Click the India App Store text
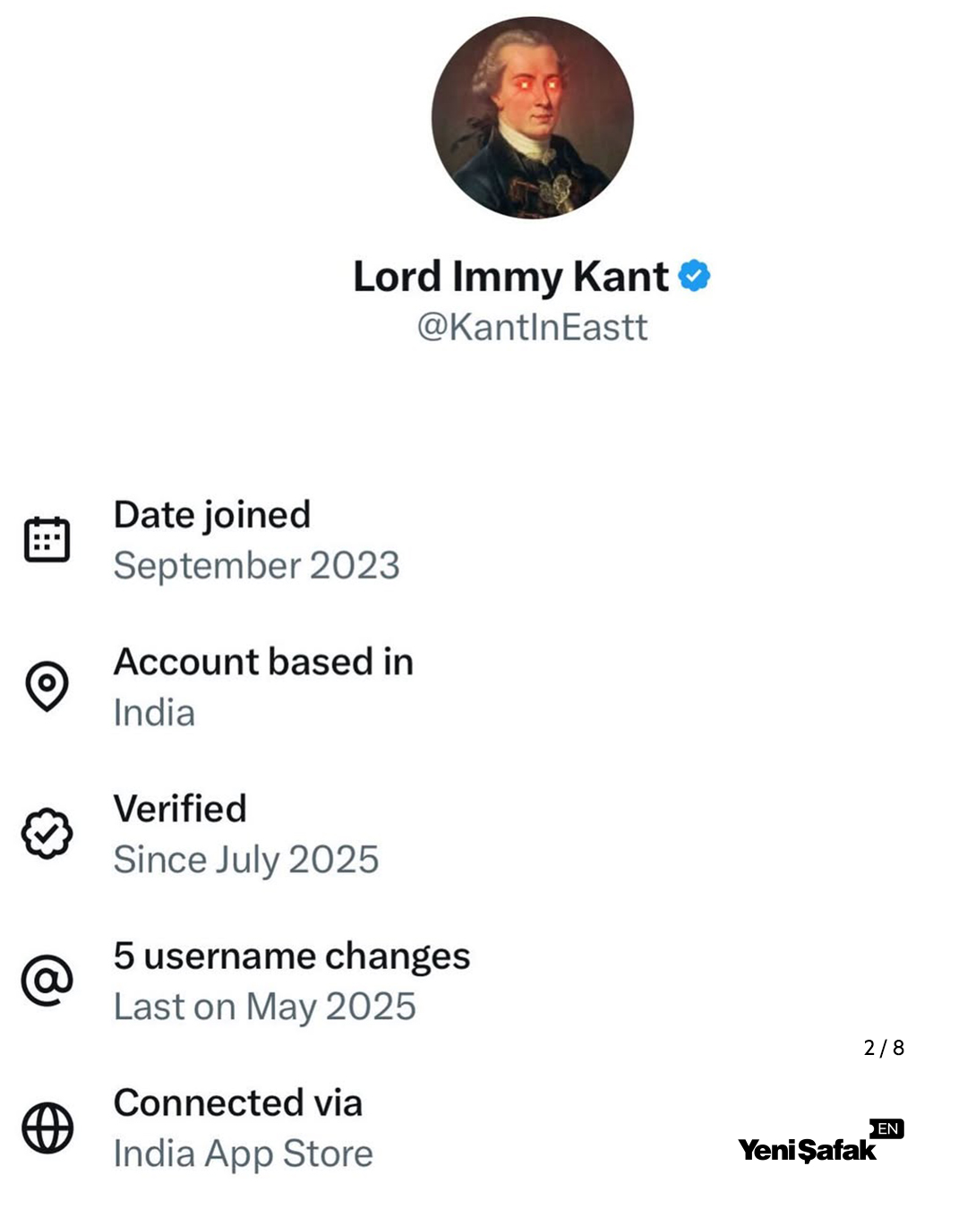 (243, 1153)
